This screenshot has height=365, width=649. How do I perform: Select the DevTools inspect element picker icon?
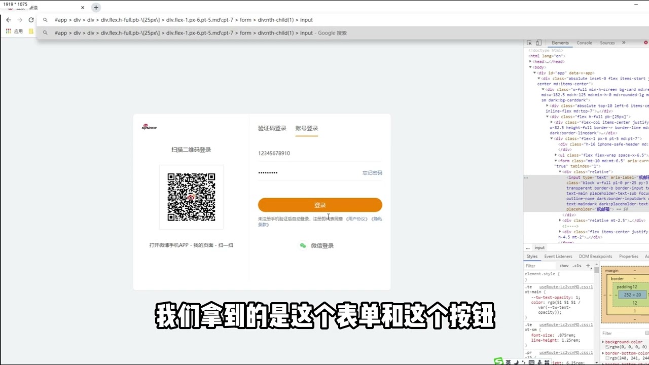click(529, 43)
